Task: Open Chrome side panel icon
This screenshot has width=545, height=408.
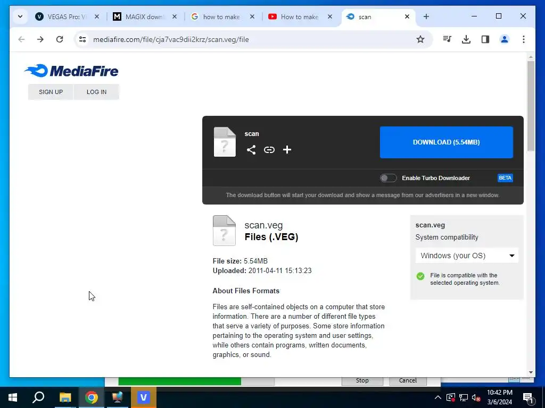Action: pos(485,39)
